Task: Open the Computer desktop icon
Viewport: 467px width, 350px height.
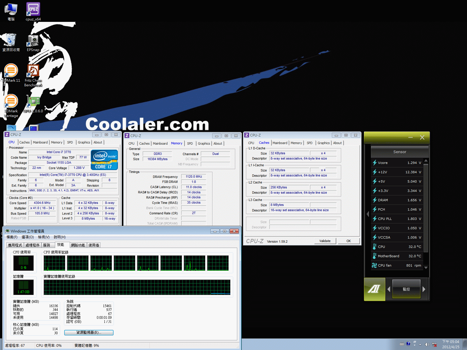Action: click(x=11, y=12)
